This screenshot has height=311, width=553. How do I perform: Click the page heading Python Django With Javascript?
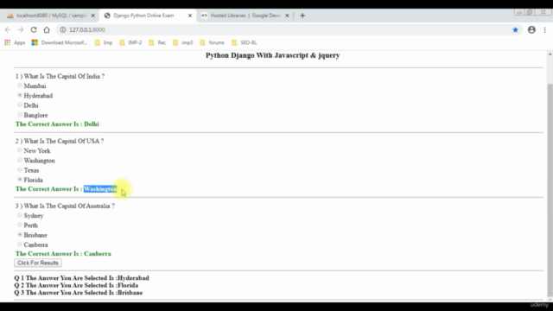273,55
